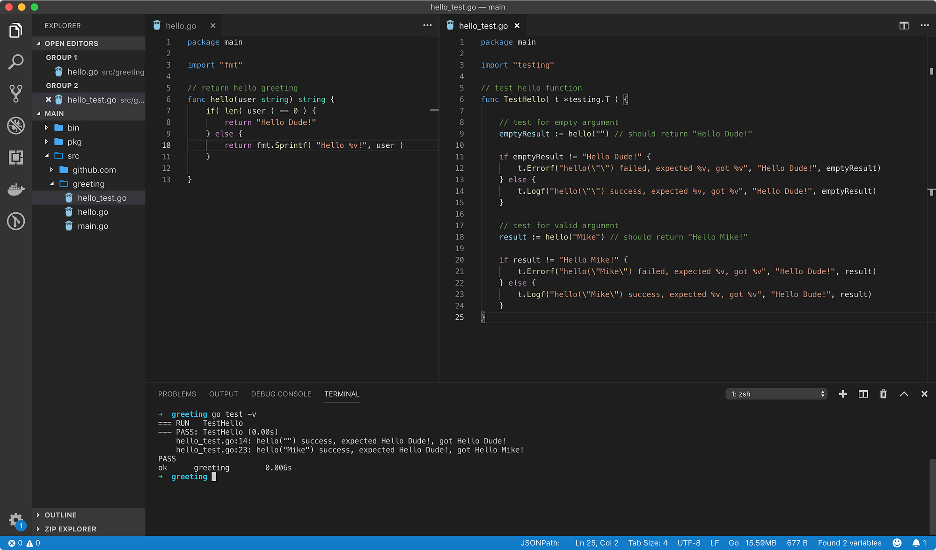Viewport: 936px width, 550px height.
Task: Open the Docker view icon
Action: coord(16,189)
